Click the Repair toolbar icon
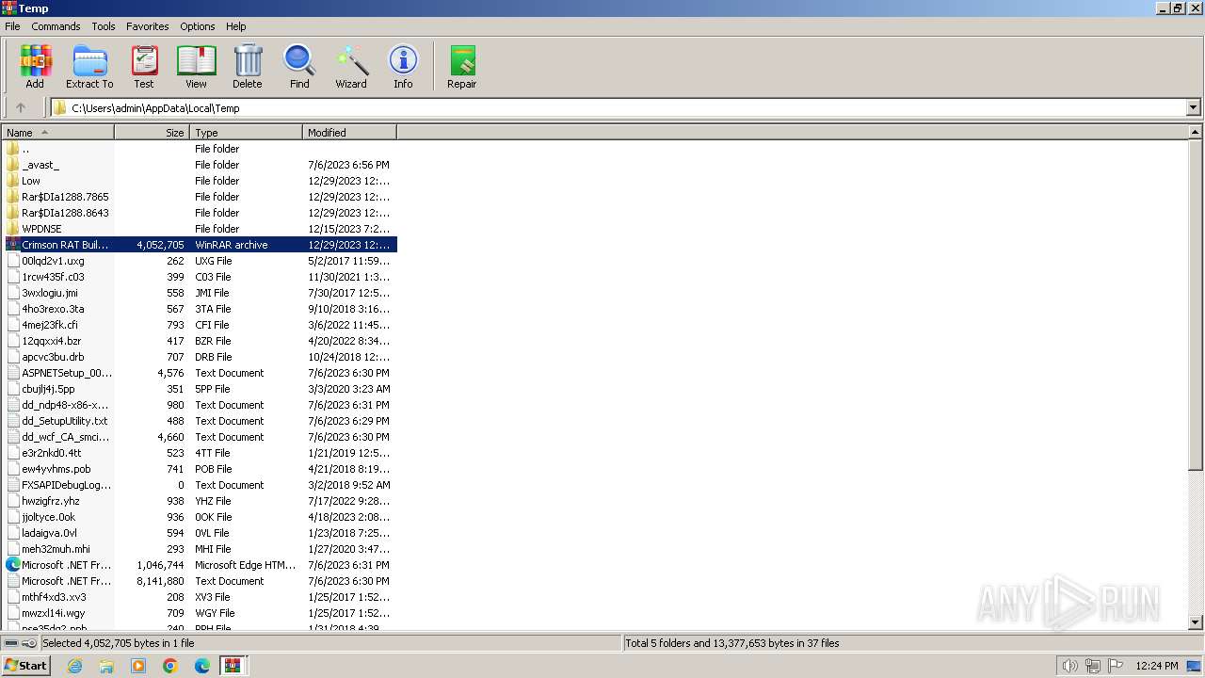Image resolution: width=1205 pixels, height=678 pixels. [461, 67]
